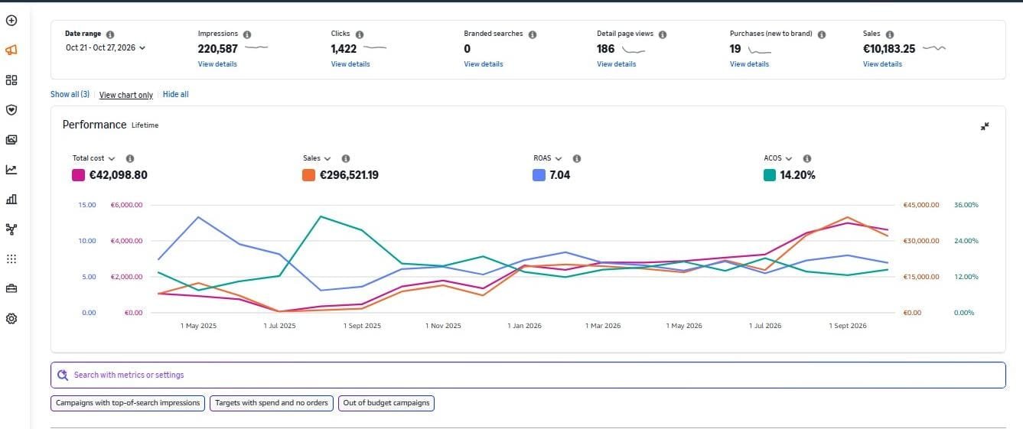Image resolution: width=1023 pixels, height=429 pixels.
Task: View details under Clicks
Action: (350, 64)
